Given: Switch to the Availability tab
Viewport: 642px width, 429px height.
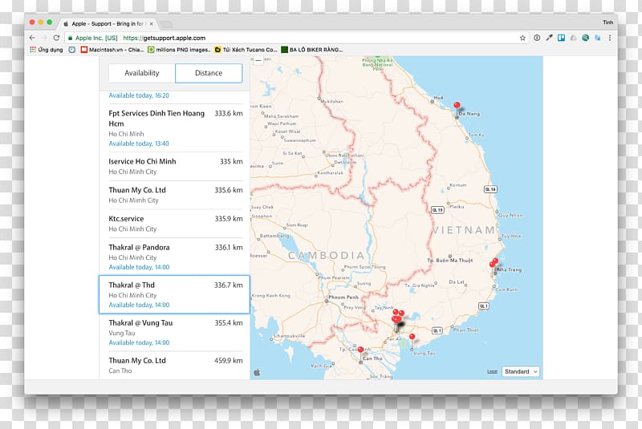Looking at the screenshot, I should [x=142, y=73].
